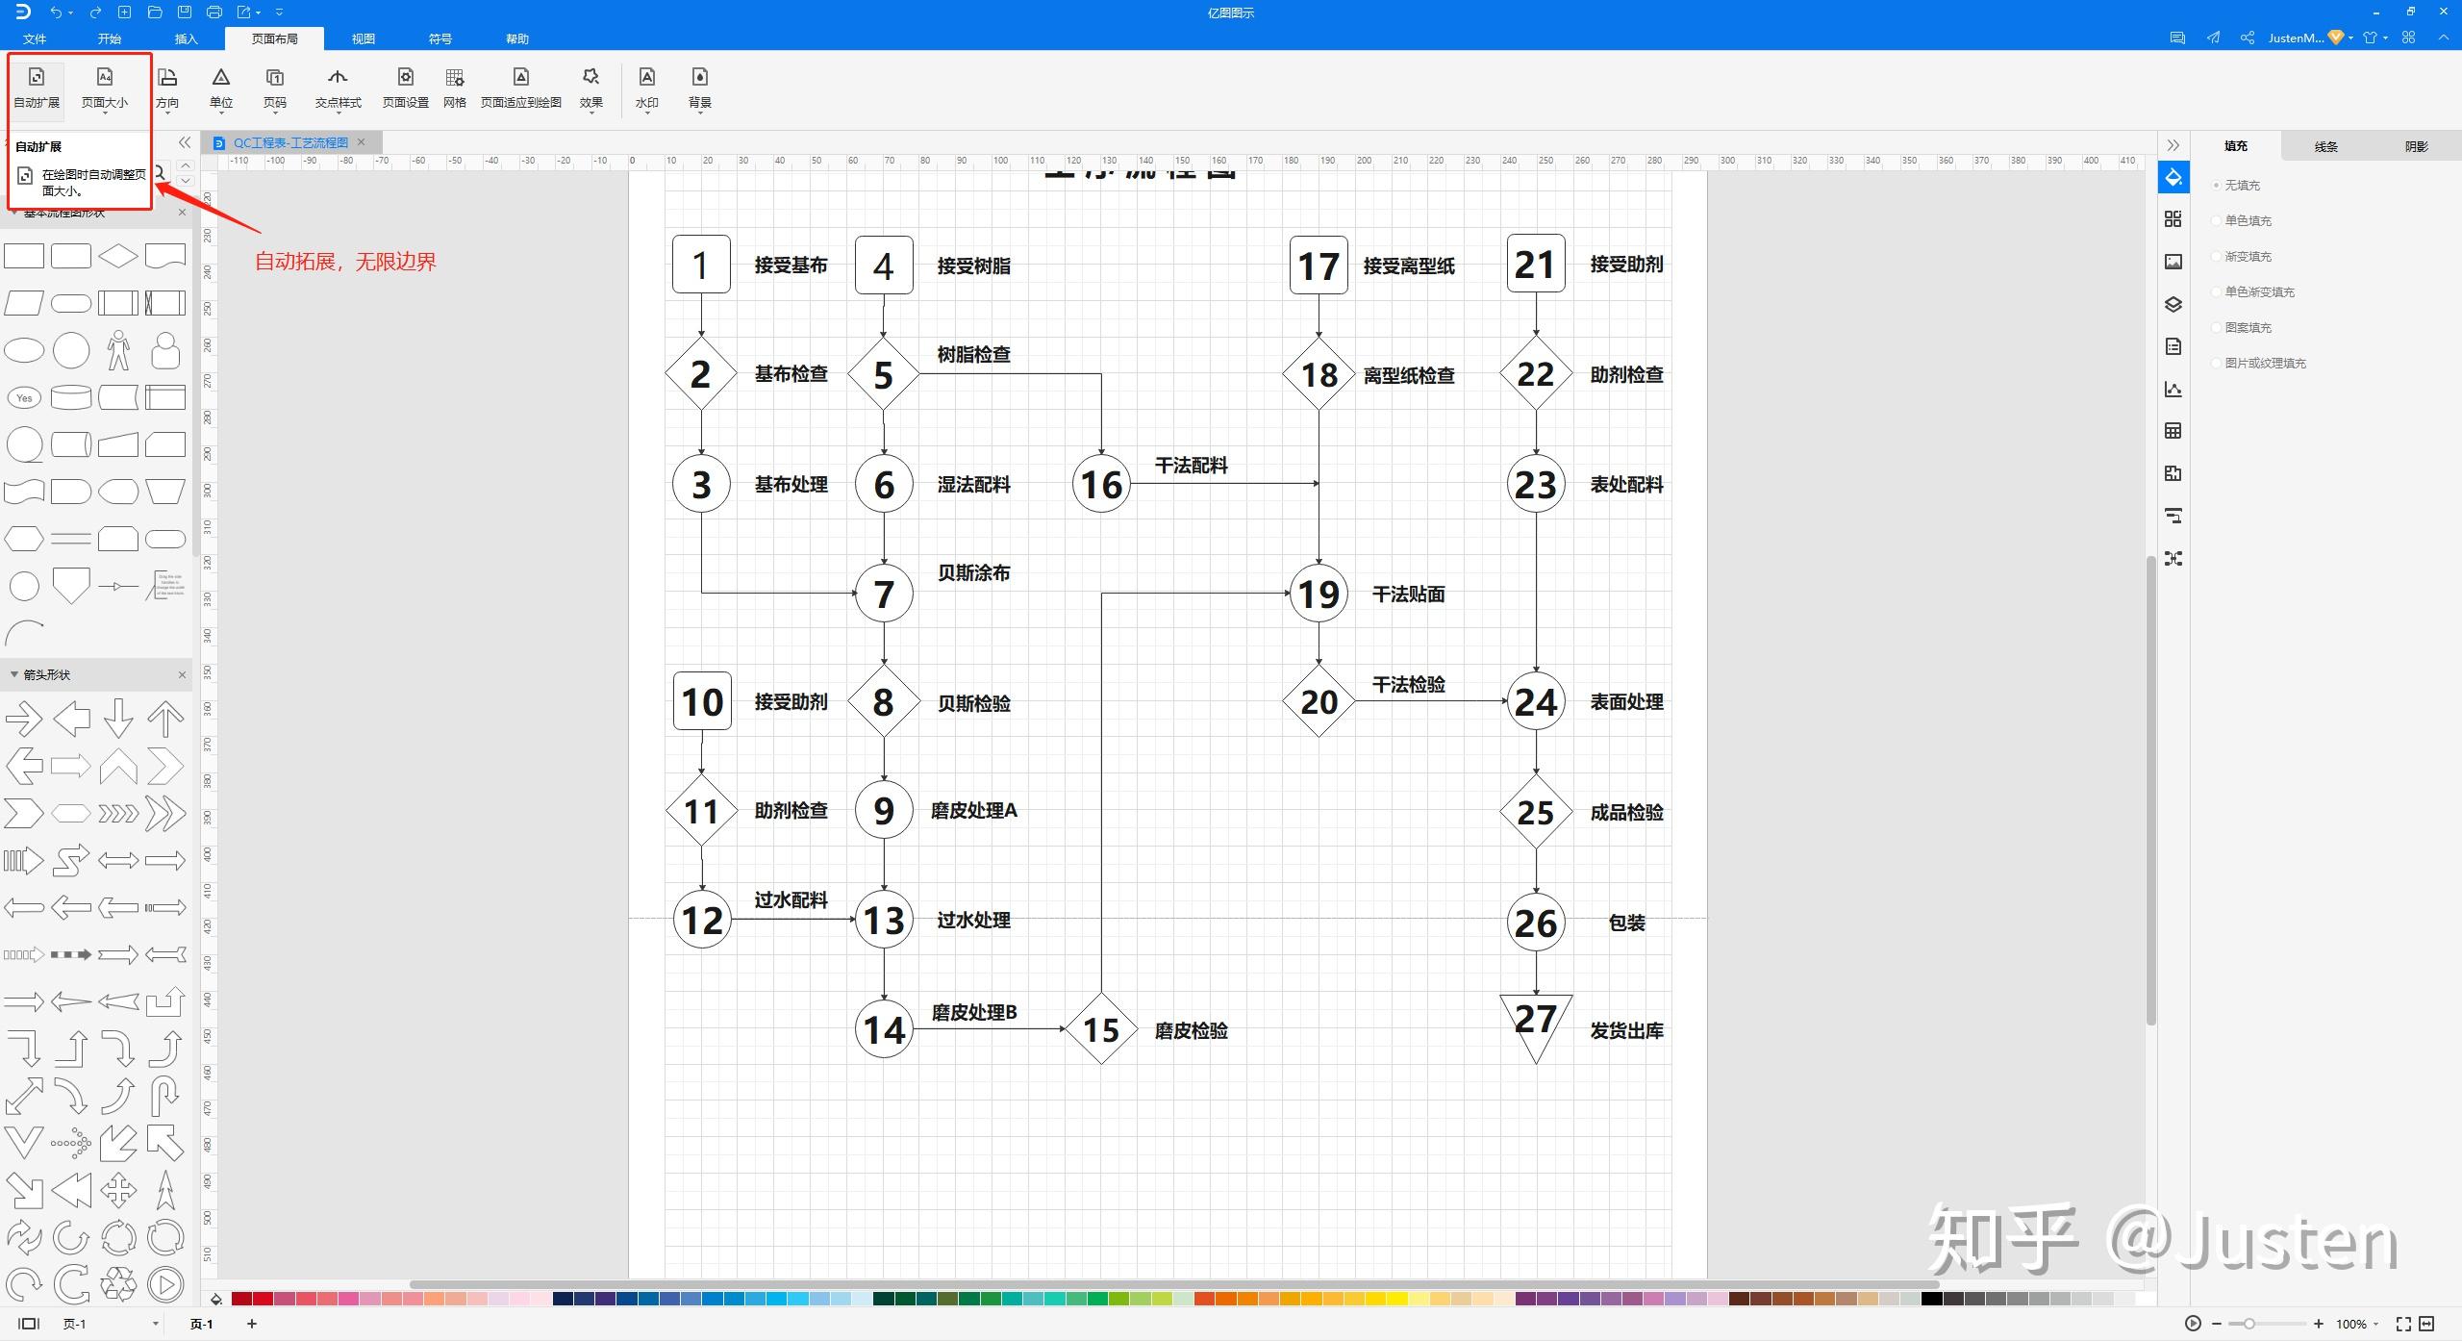This screenshot has width=2462, height=1341.
Task: Pick the red swatch in color bar
Action: click(x=262, y=1299)
